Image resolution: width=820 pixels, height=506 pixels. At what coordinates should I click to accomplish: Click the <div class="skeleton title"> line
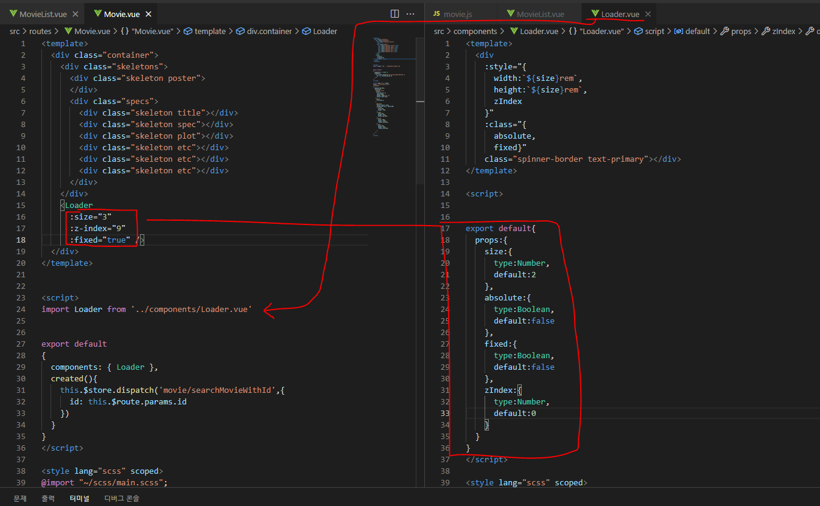[x=158, y=113]
